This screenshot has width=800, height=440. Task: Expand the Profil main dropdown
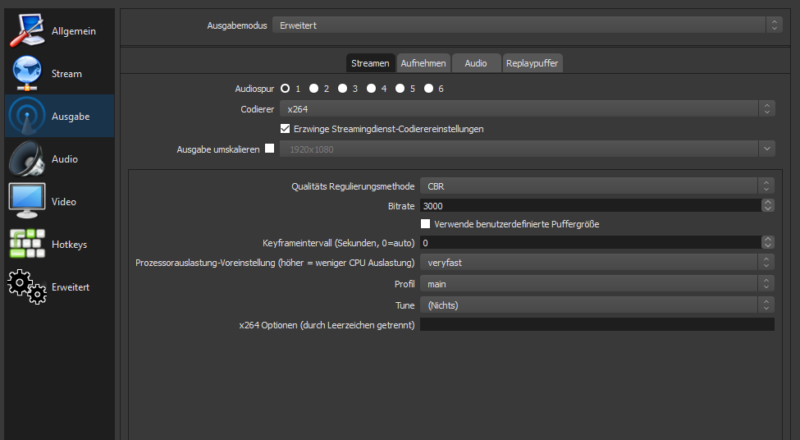(597, 284)
